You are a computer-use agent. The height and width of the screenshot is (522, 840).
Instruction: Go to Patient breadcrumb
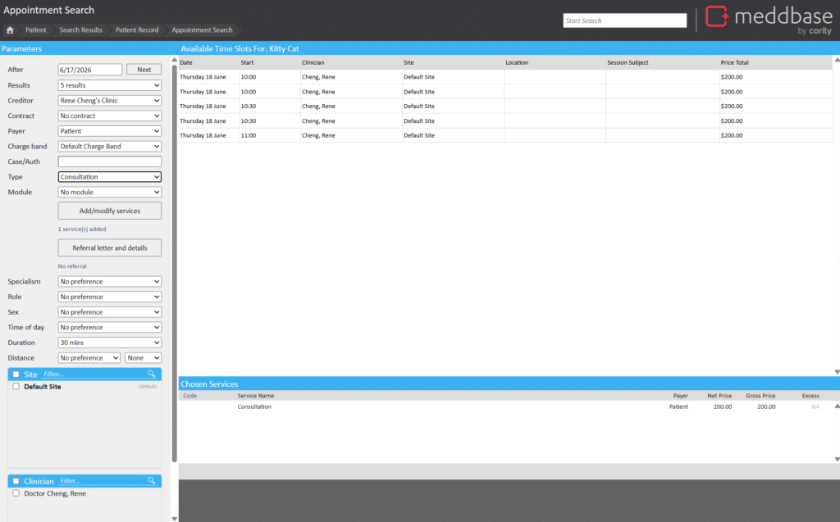click(35, 30)
